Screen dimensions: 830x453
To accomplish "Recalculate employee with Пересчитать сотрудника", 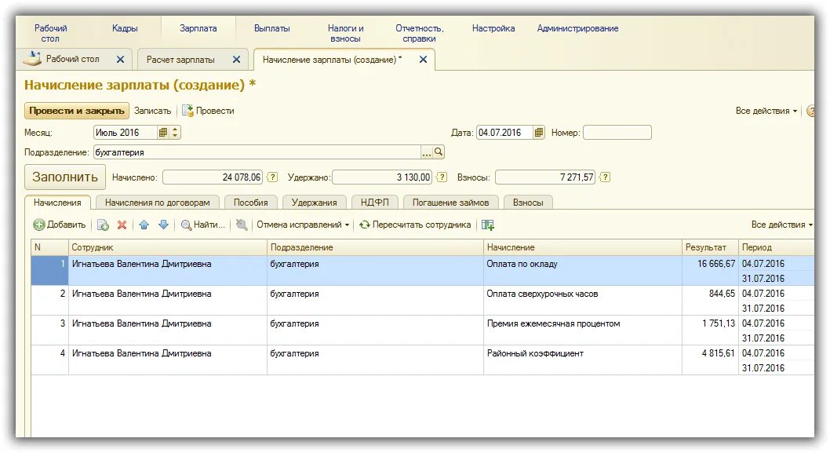I will pyautogui.click(x=415, y=225).
